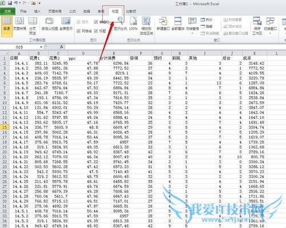Click cell with value 3148.42
The height and width of the screenshot is (228, 286).
pyautogui.click(x=255, y=63)
